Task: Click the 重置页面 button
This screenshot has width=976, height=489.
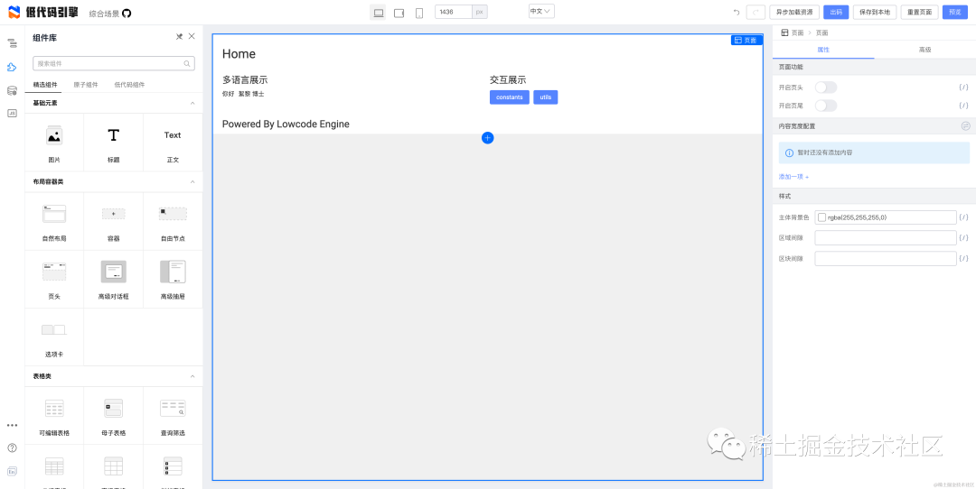Action: coord(919,13)
